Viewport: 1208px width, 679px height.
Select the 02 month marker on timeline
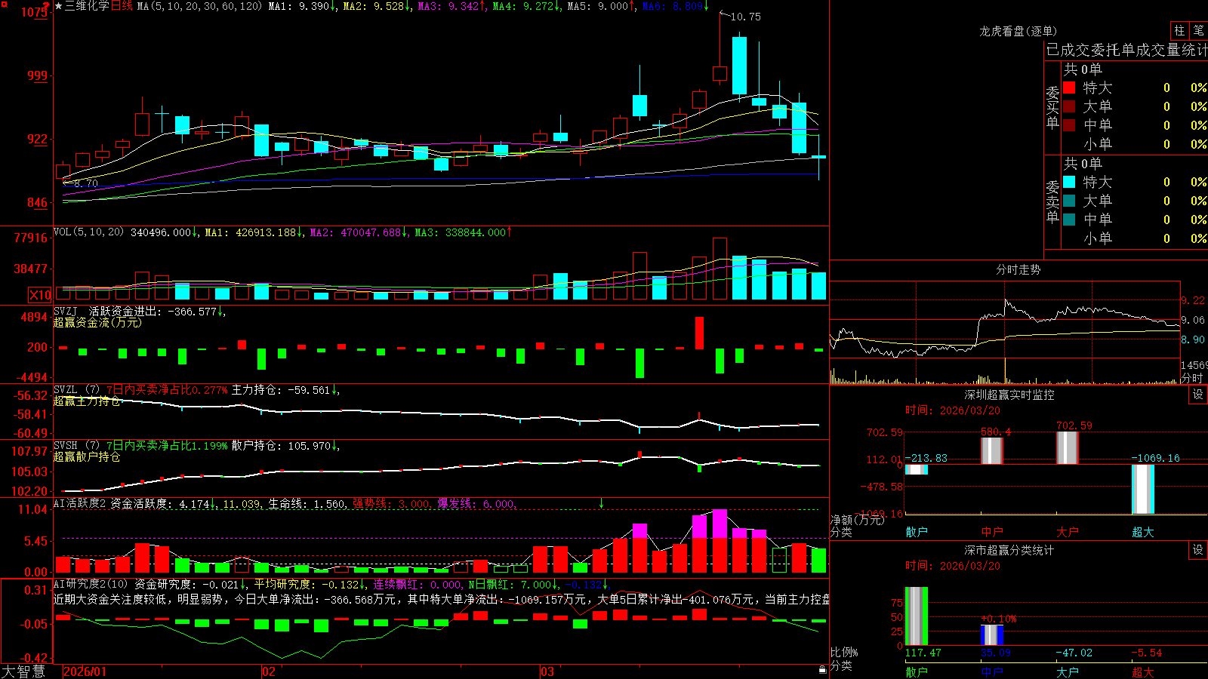pos(269,671)
